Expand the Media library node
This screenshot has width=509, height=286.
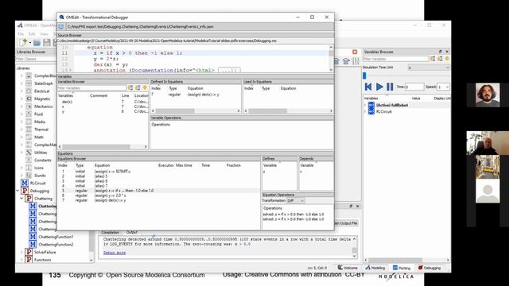tap(21, 122)
